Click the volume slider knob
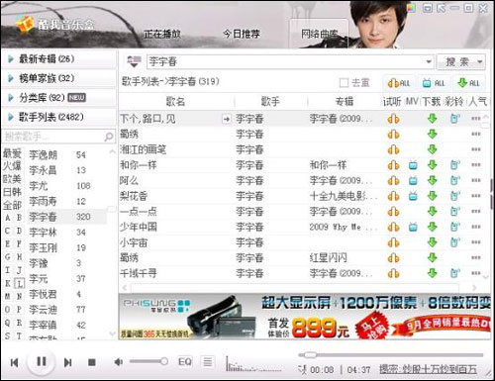The image size is (495, 381). 164,361
